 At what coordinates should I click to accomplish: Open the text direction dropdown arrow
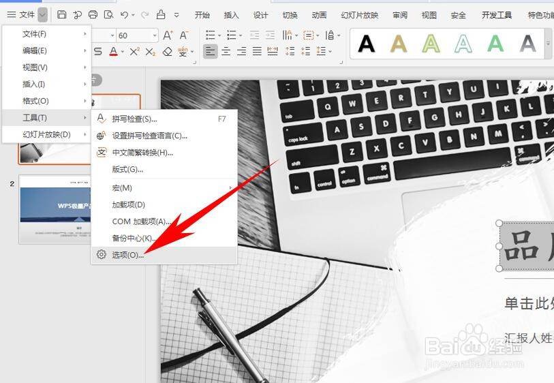(296, 35)
